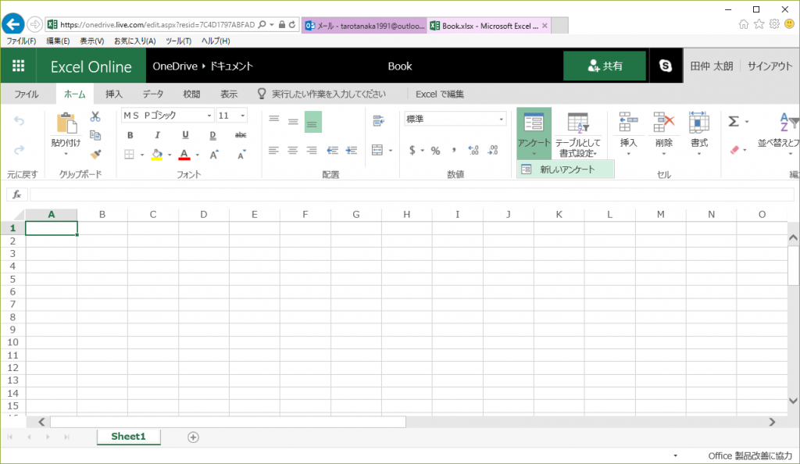
Task: Choose 新しいアンケート from the menu
Action: [566, 170]
